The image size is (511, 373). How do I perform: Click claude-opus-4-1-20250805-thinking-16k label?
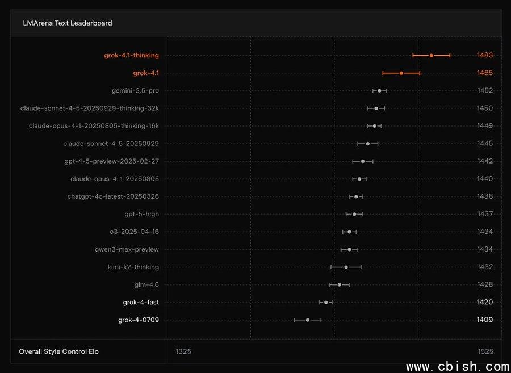point(94,126)
